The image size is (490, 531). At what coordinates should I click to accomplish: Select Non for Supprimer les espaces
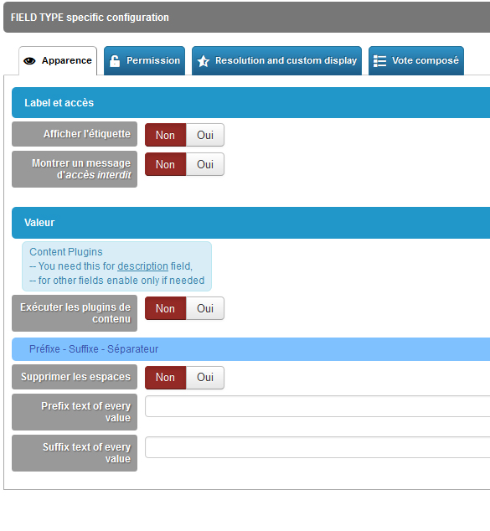click(165, 378)
